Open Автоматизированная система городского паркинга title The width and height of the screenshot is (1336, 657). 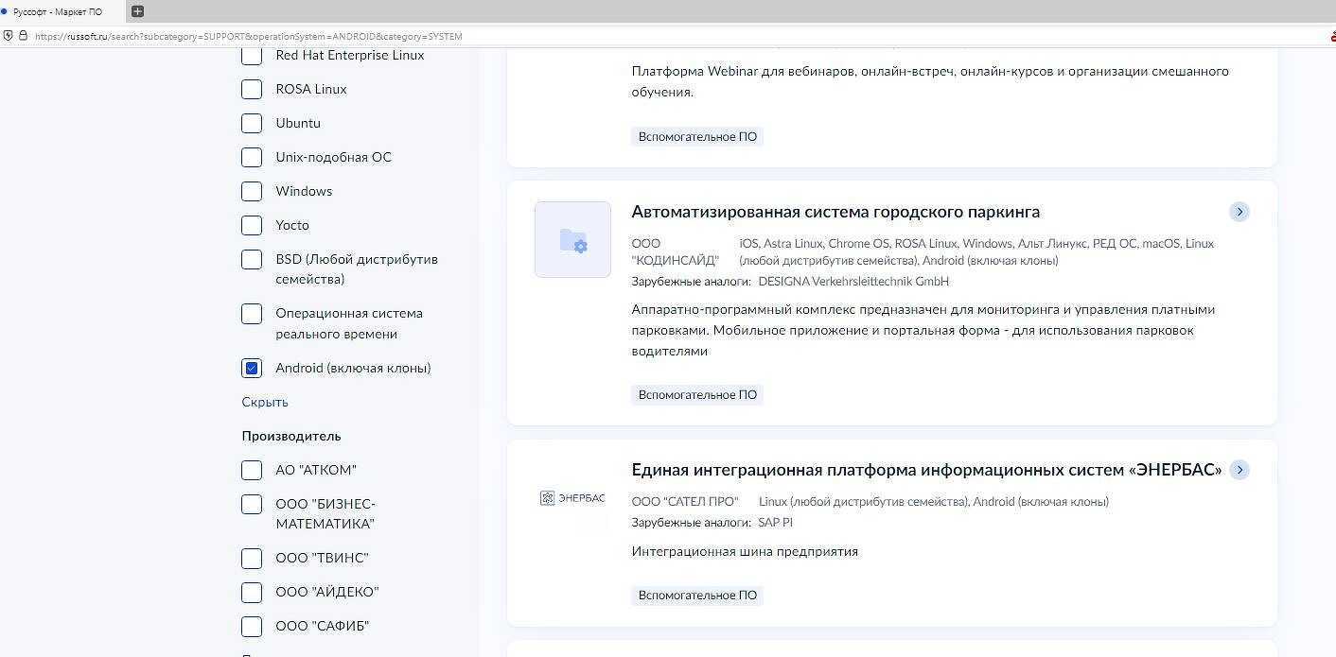(835, 212)
